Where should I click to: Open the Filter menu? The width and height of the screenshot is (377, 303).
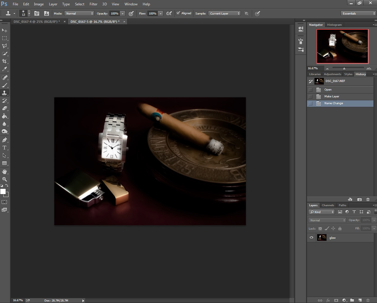pyautogui.click(x=93, y=4)
